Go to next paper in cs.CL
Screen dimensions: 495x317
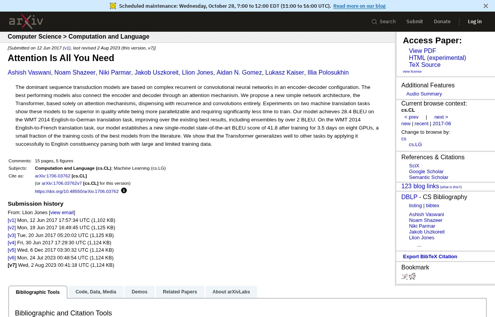(441, 117)
